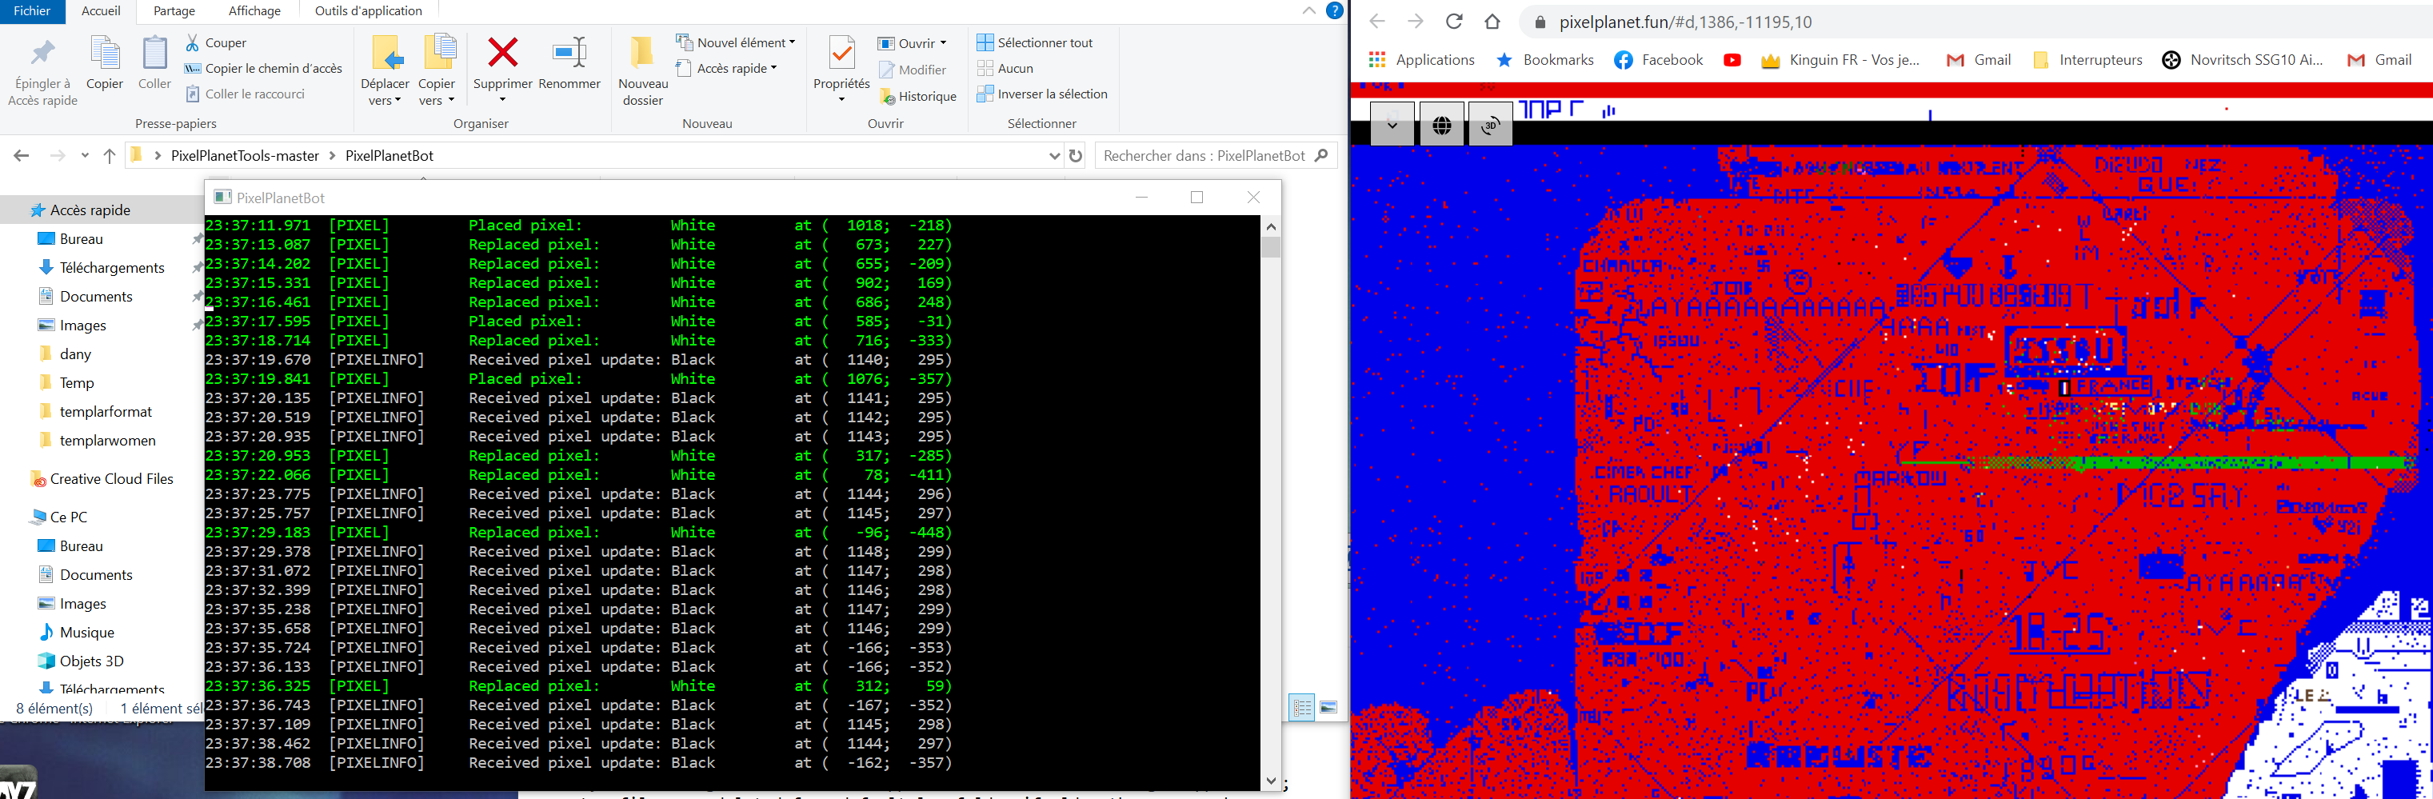Viewport: 2433px width, 799px height.
Task: Go to the browser home page
Action: [x=1492, y=22]
